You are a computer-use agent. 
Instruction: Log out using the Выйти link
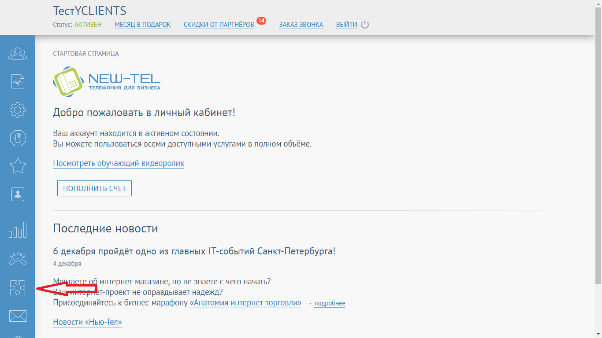click(346, 25)
